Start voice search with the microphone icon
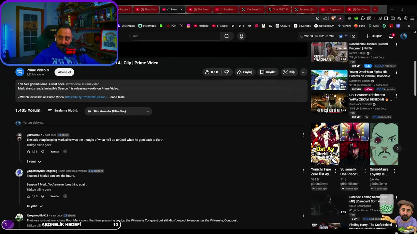Image resolution: width=417 pixels, height=234 pixels. point(241,36)
